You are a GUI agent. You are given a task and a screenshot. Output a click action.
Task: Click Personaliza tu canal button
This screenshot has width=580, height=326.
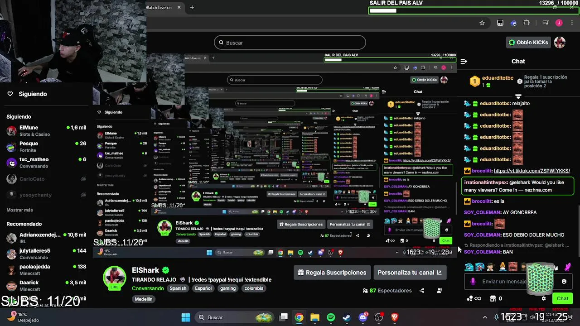(410, 273)
